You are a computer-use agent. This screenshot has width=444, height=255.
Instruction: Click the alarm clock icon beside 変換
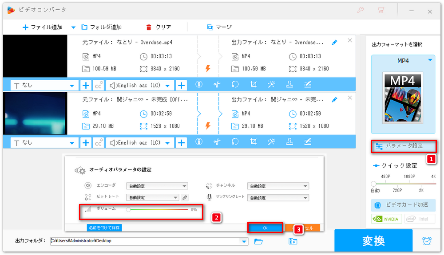coord(427,241)
